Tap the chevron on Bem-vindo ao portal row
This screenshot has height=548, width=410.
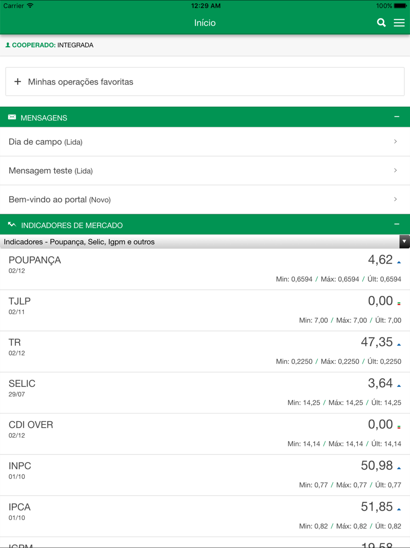[395, 199]
